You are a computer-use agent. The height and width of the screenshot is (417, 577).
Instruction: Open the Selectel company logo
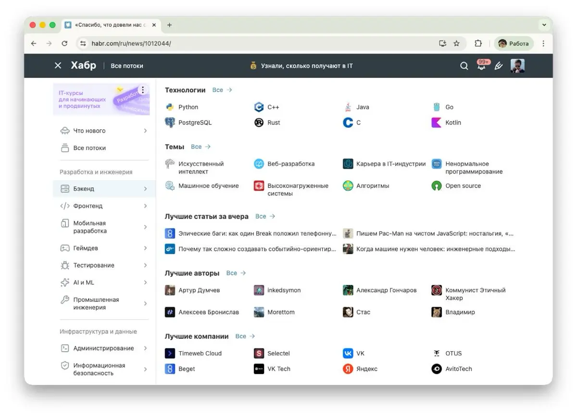259,354
